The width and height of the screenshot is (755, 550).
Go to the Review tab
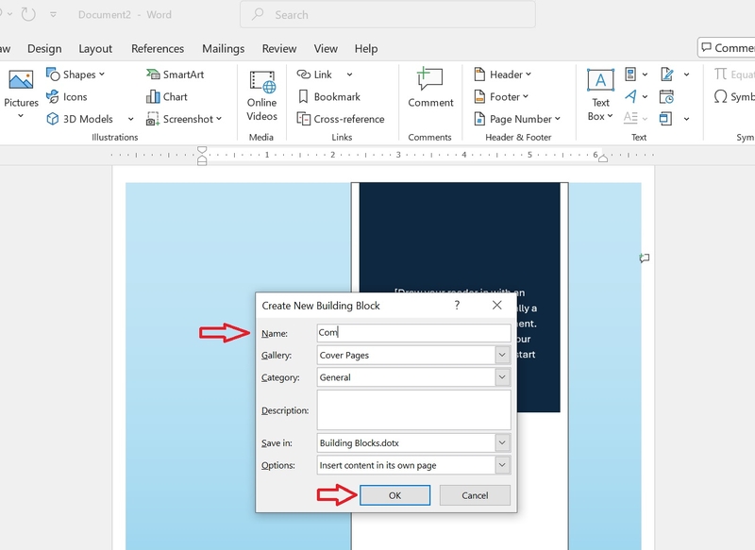pyautogui.click(x=279, y=49)
